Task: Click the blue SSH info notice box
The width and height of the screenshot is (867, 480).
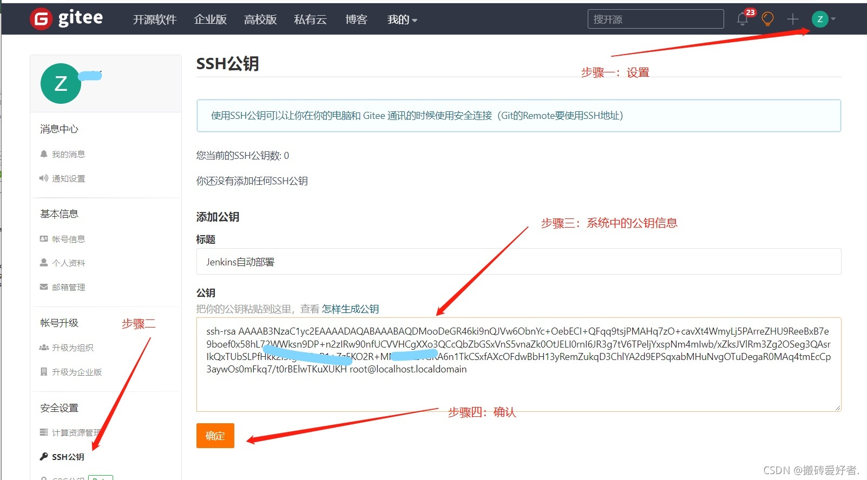Action: pyautogui.click(x=518, y=116)
